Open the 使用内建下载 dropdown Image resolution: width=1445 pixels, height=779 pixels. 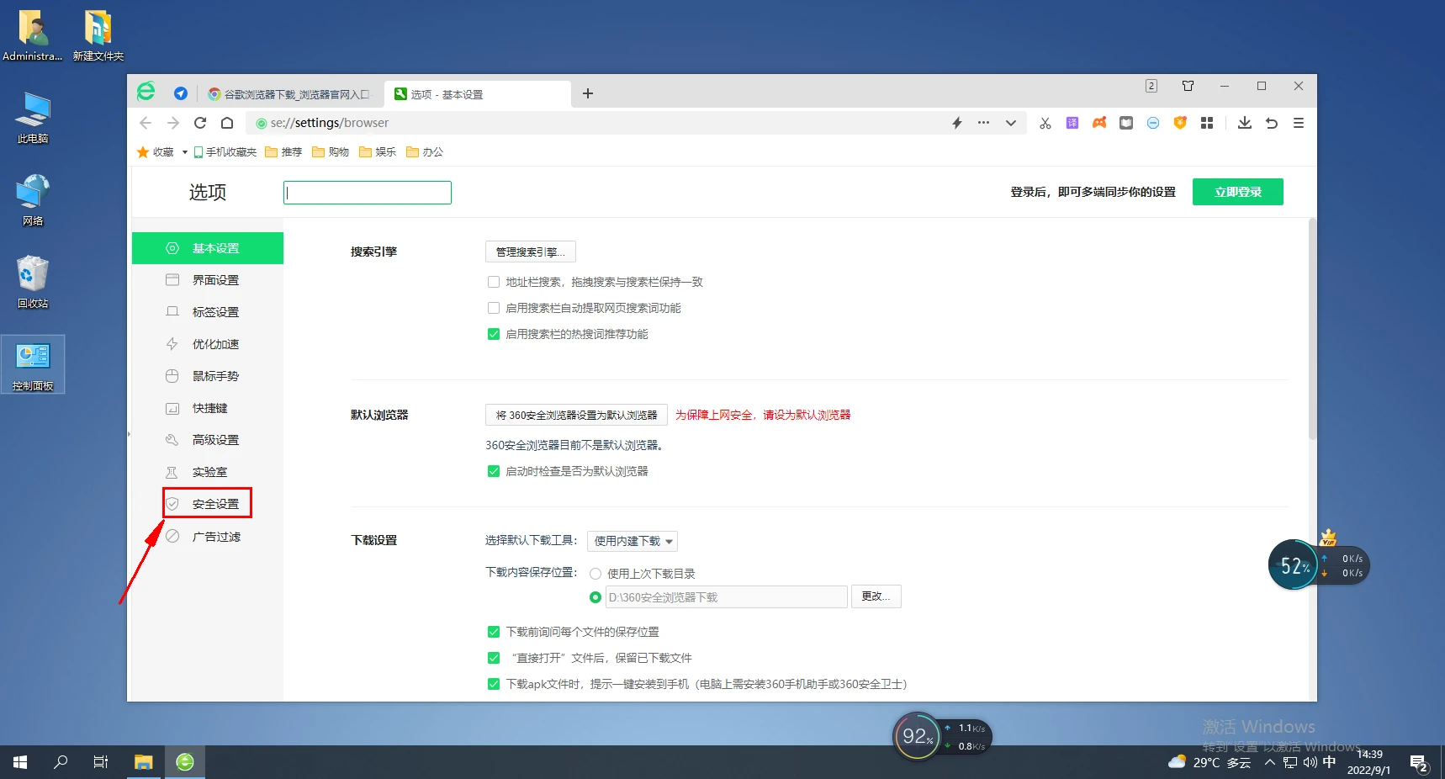633,541
